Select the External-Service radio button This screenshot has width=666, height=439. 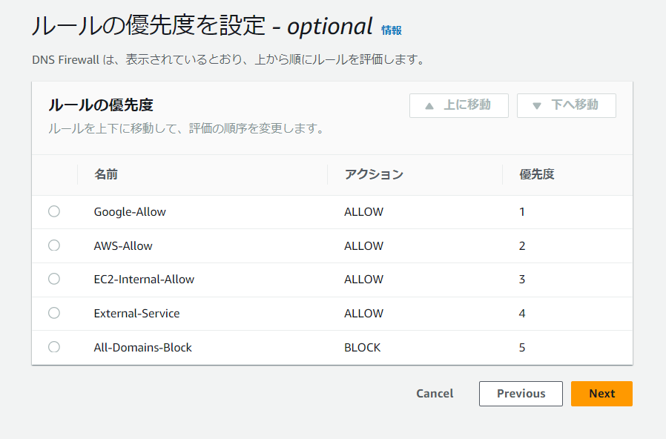(x=53, y=313)
